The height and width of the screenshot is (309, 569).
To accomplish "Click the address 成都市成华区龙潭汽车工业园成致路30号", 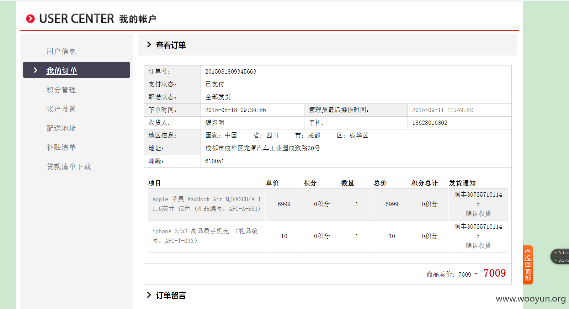I will [262, 148].
